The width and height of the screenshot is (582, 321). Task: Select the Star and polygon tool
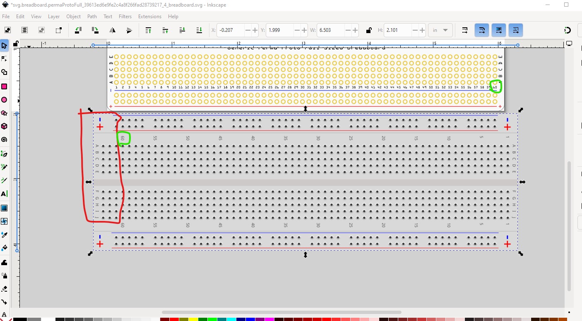4,113
